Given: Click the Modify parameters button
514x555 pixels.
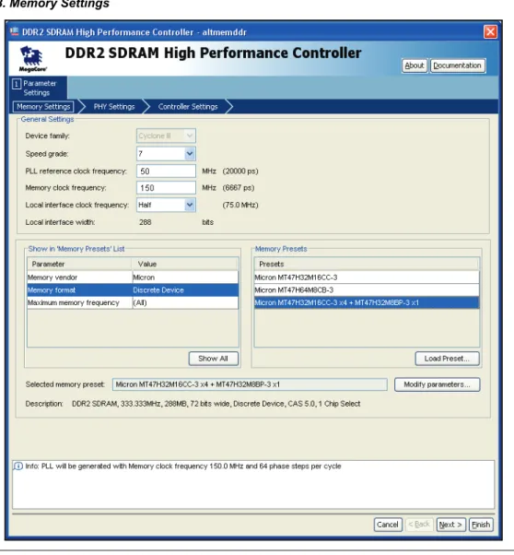Looking at the screenshot, I should [x=438, y=384].
